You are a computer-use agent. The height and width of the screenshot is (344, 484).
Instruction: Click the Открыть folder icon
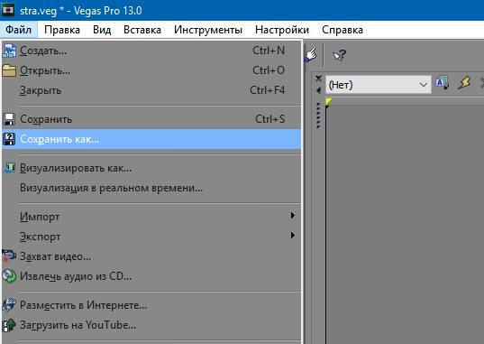[9, 70]
